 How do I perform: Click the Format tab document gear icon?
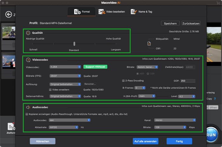77,12
